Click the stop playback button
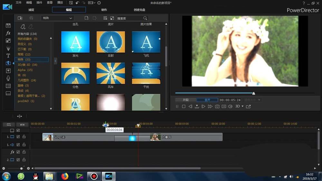The width and height of the screenshot is (322, 181). click(184, 106)
